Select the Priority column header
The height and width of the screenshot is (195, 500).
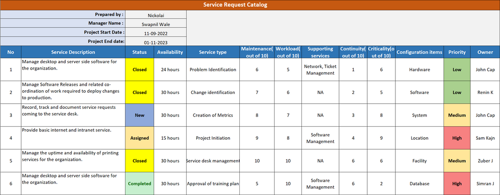(x=457, y=52)
